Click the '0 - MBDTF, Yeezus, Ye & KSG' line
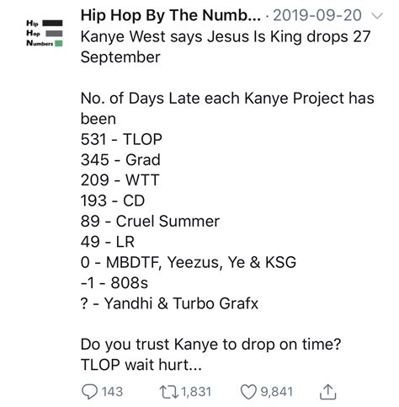 189,262
